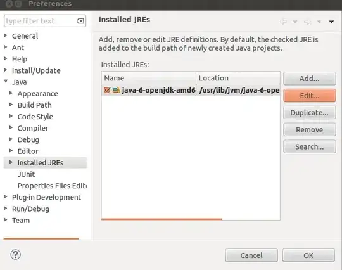
Task: Expand the Team tree node
Action: (6, 220)
